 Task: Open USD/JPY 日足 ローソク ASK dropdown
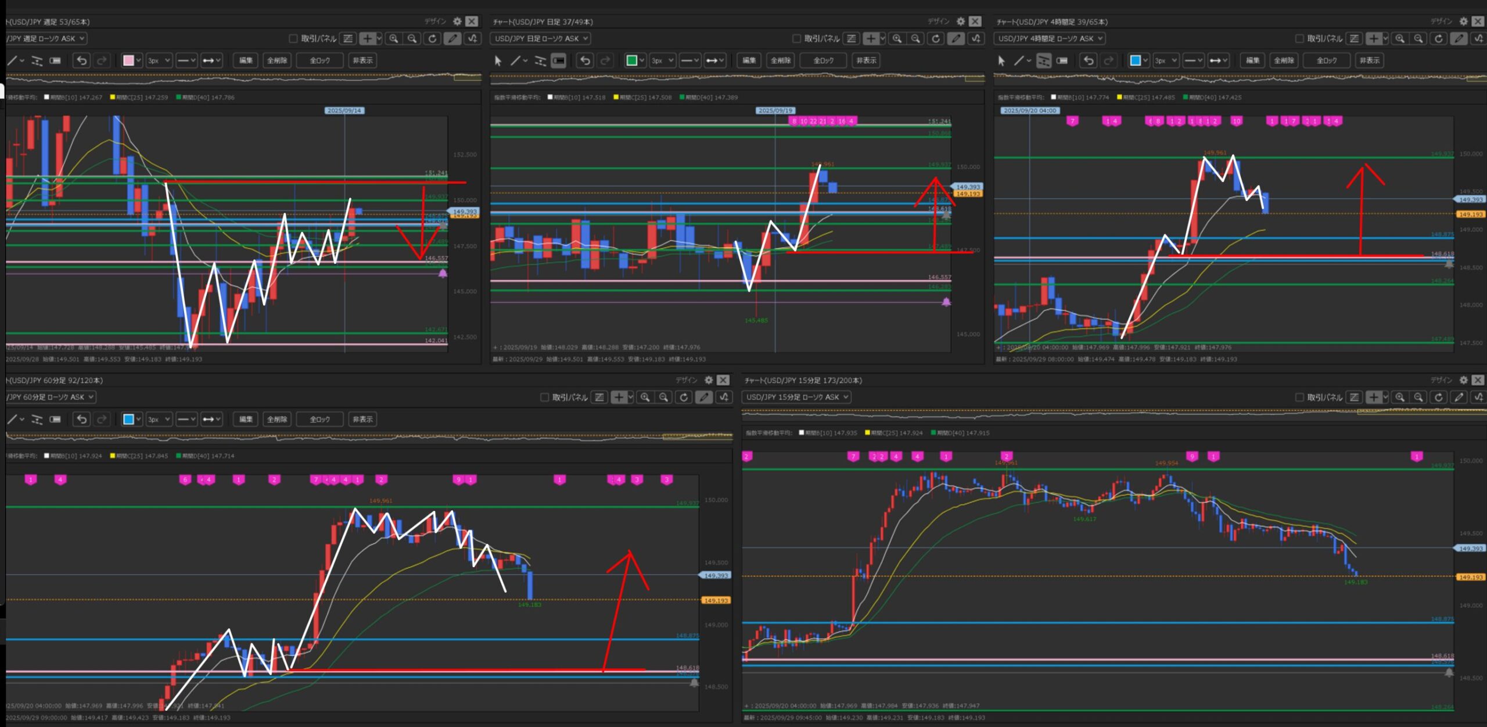click(541, 38)
